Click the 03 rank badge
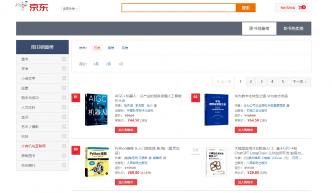Image resolution: width=332 pixels, height=193 pixels. [76, 150]
